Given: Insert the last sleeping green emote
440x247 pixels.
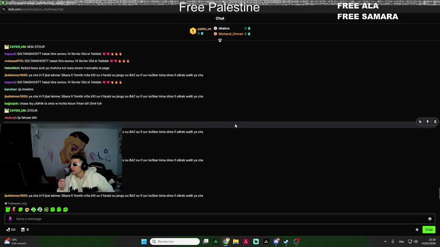Looking at the screenshot, I should 65,209.
